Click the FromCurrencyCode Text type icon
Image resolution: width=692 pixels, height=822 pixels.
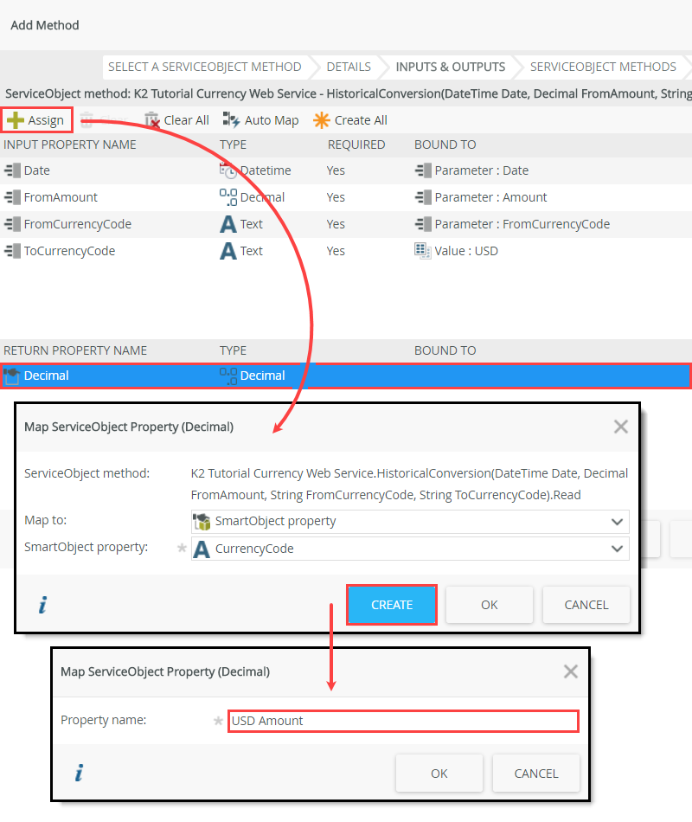click(x=228, y=224)
